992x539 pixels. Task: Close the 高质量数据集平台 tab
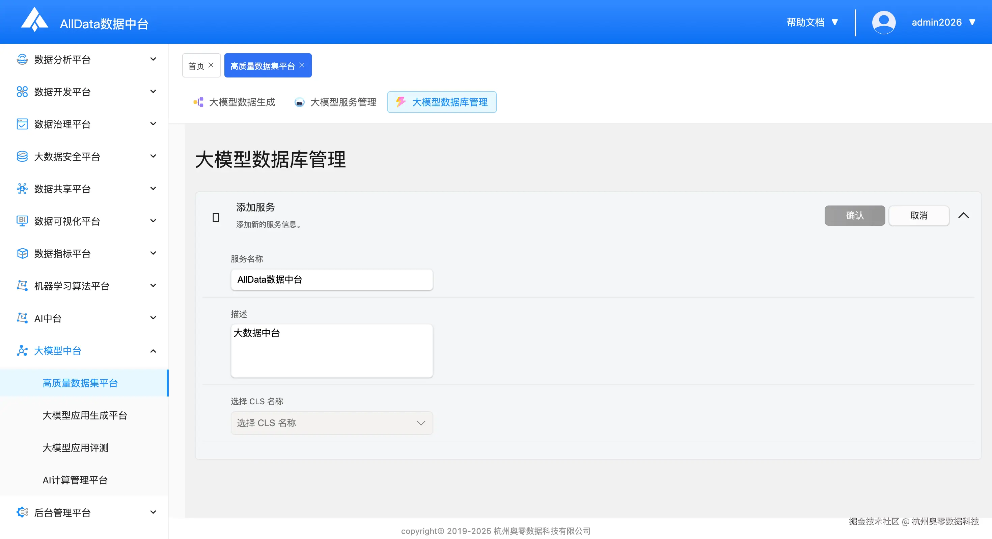(302, 65)
